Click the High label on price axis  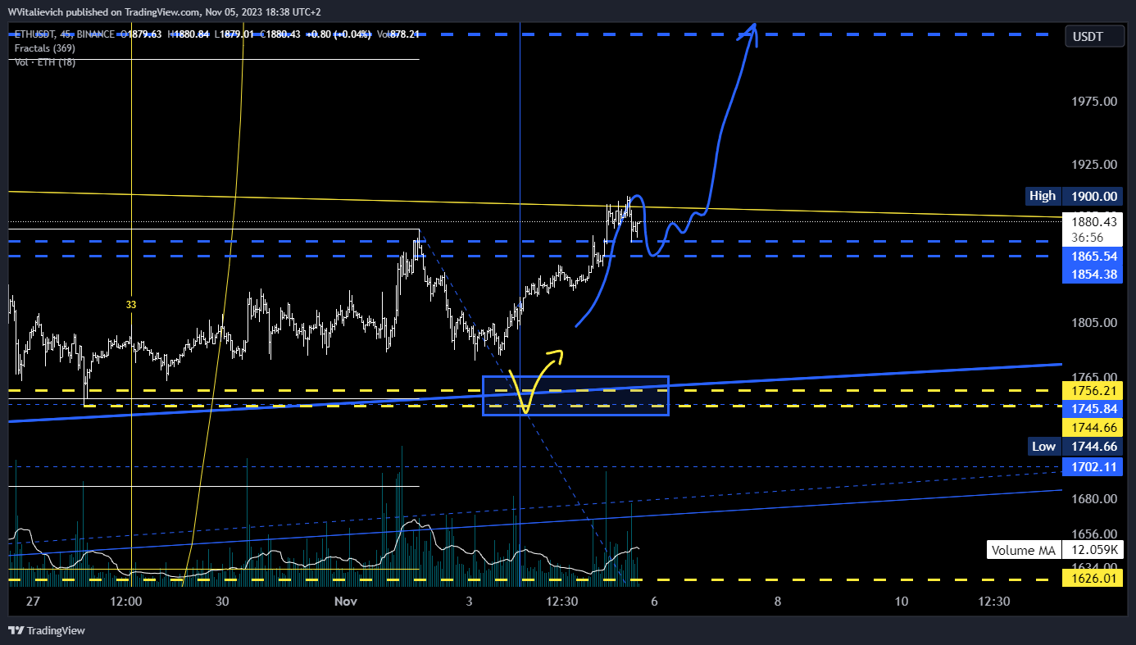(x=1043, y=196)
